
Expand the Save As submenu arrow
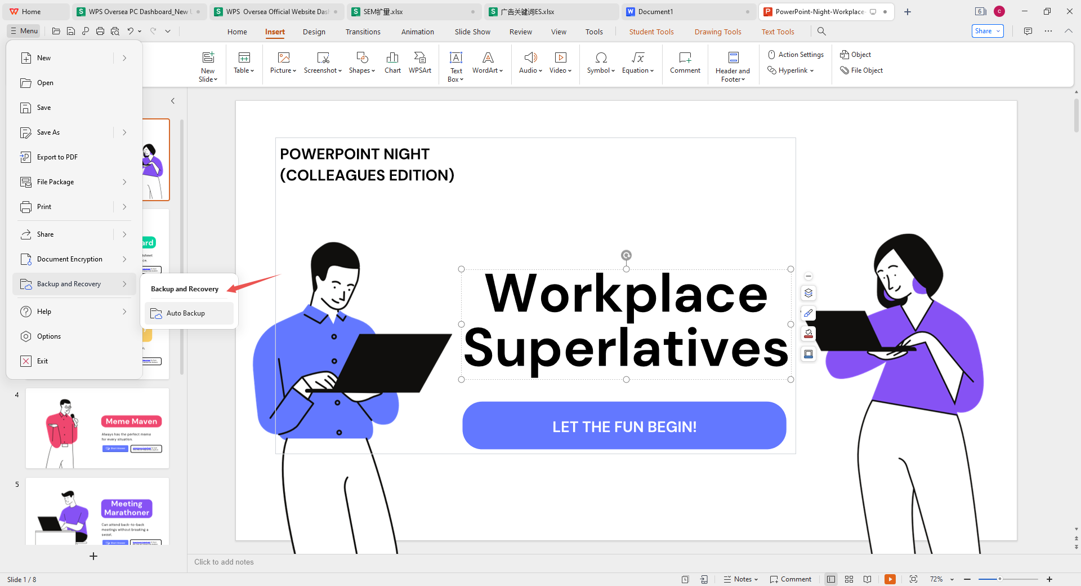pos(124,132)
